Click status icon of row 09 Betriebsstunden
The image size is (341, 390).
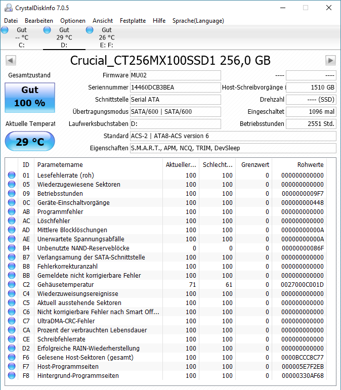[x=12, y=193]
